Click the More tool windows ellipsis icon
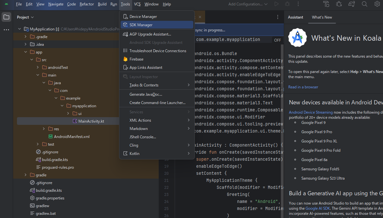The width and height of the screenshot is (383, 218). [x=6, y=30]
